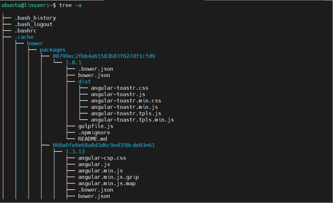Select the angular.min.js.gzip entry
Screen dimensions: 333x203
[x=108, y=177]
